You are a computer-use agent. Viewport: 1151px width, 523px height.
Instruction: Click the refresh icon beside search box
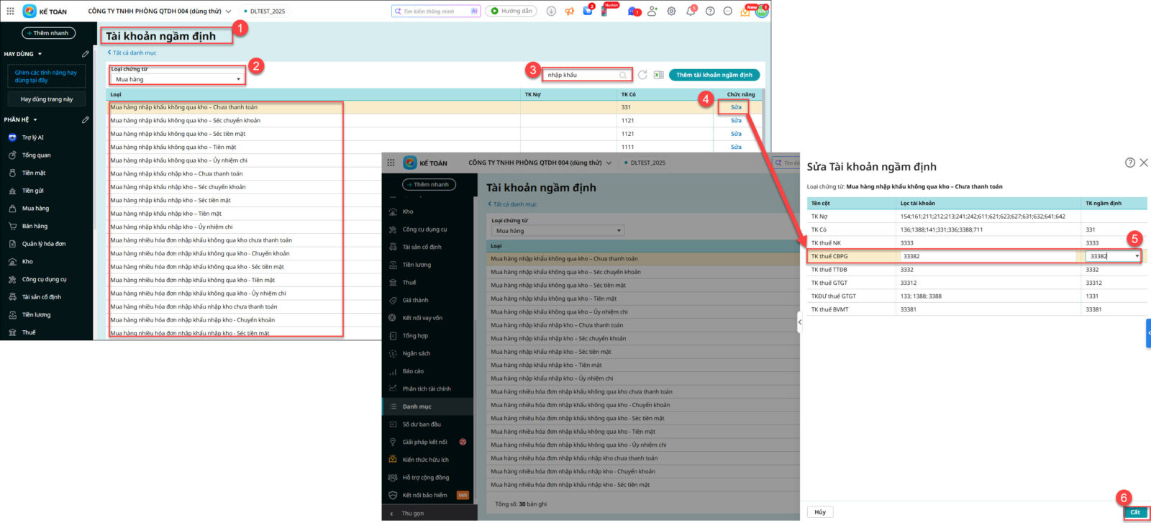pos(642,75)
